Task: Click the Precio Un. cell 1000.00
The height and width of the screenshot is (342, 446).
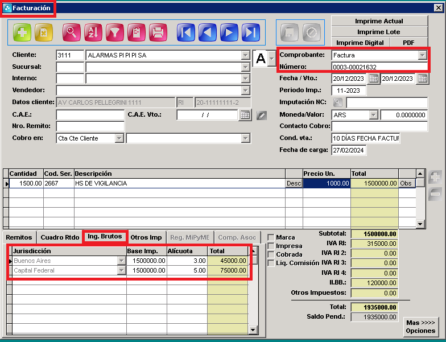Action: [327, 183]
